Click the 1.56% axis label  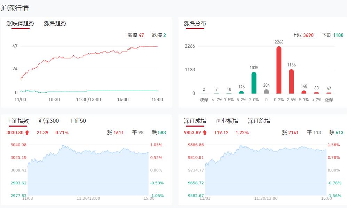pyautogui.click(x=334, y=145)
